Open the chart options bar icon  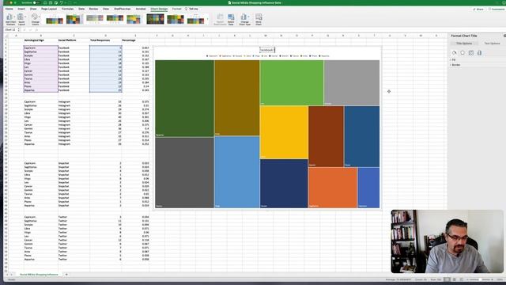pyautogui.click(x=480, y=53)
